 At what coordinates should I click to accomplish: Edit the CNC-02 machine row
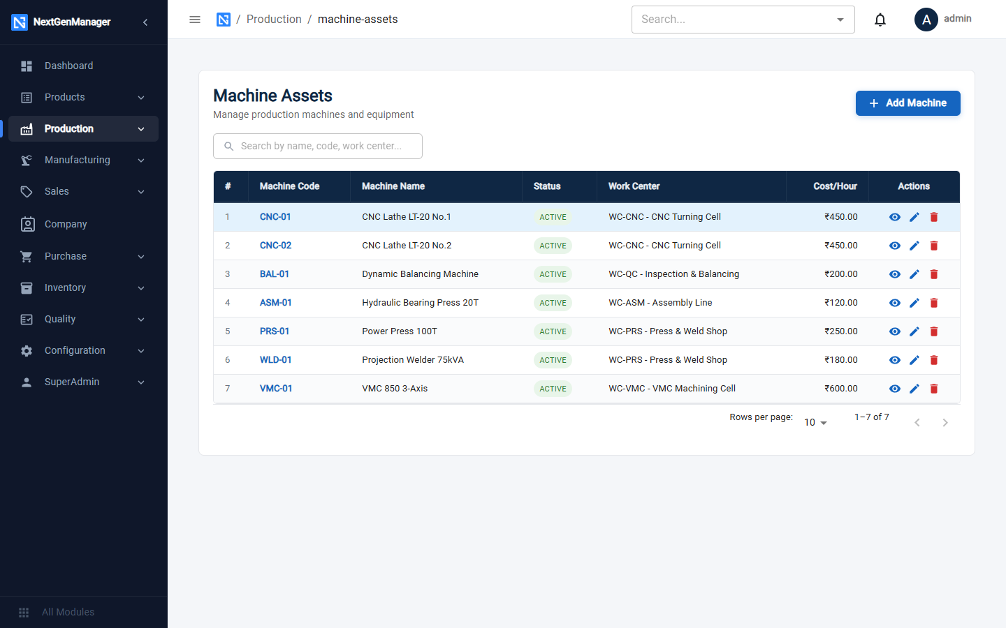[x=914, y=246]
